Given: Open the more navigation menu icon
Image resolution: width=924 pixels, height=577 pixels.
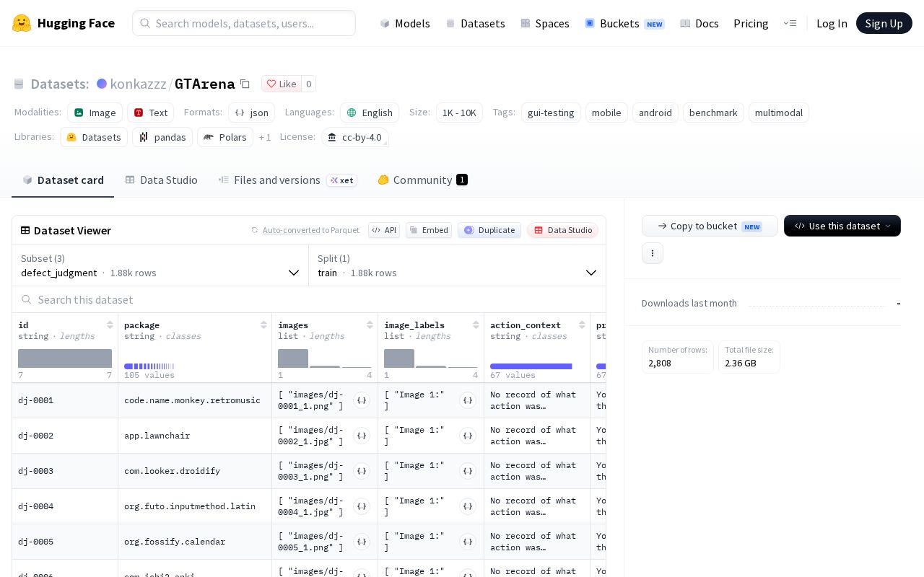Looking at the screenshot, I should pos(790,23).
